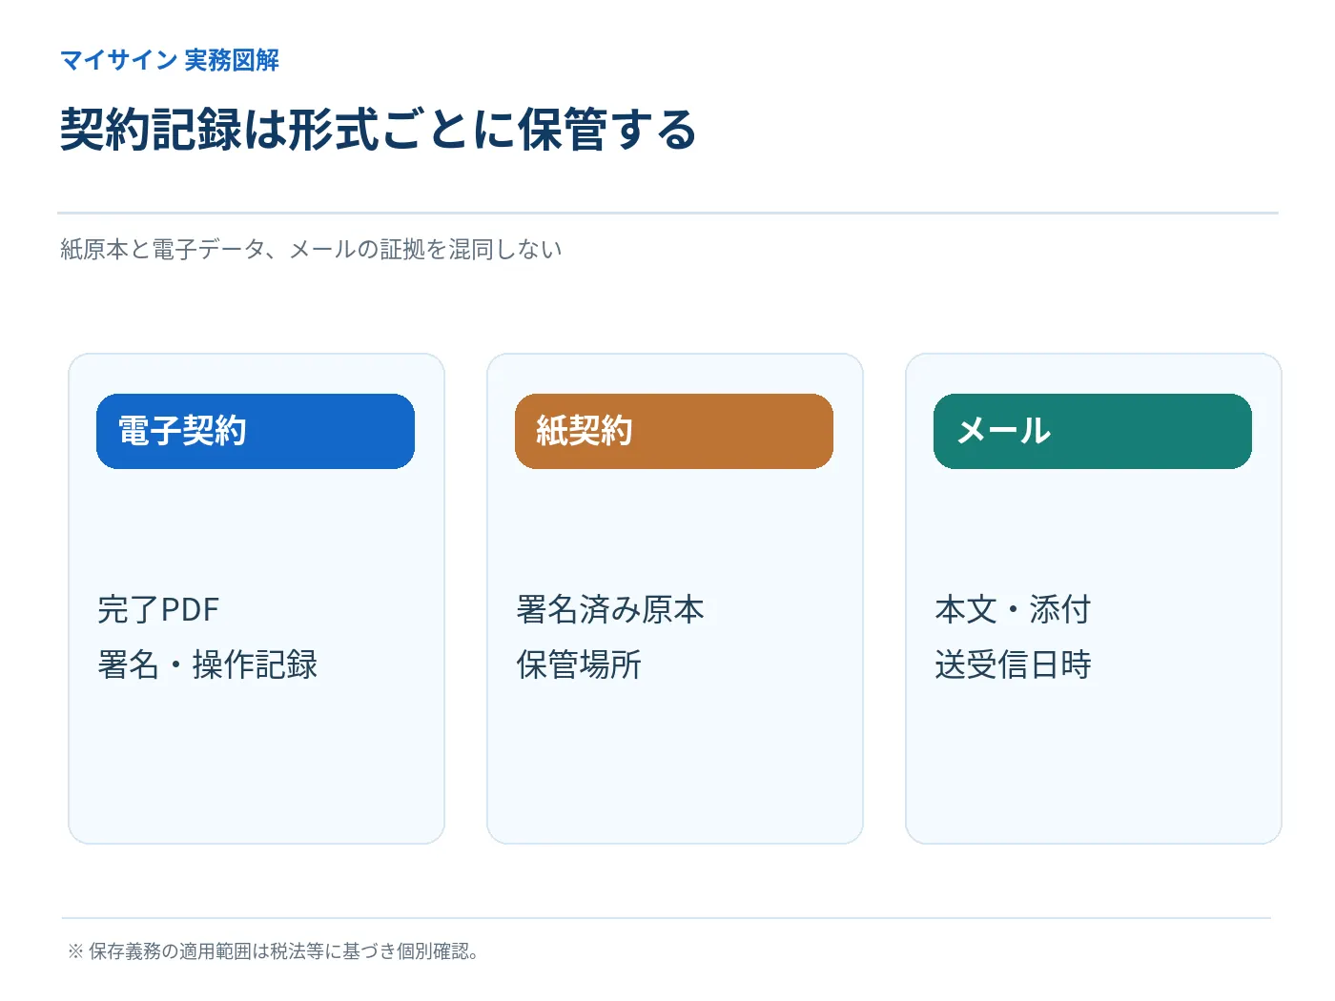The image size is (1335, 1001).
Task: Click the 保管場所 line
Action: pyautogui.click(x=579, y=664)
